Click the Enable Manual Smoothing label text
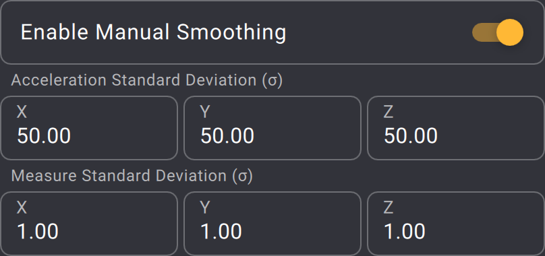Screen dimensions: 545x256 pyautogui.click(x=153, y=32)
